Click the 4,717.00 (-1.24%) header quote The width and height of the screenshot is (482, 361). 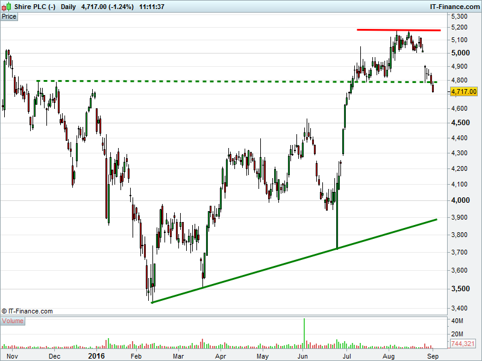pyautogui.click(x=107, y=7)
